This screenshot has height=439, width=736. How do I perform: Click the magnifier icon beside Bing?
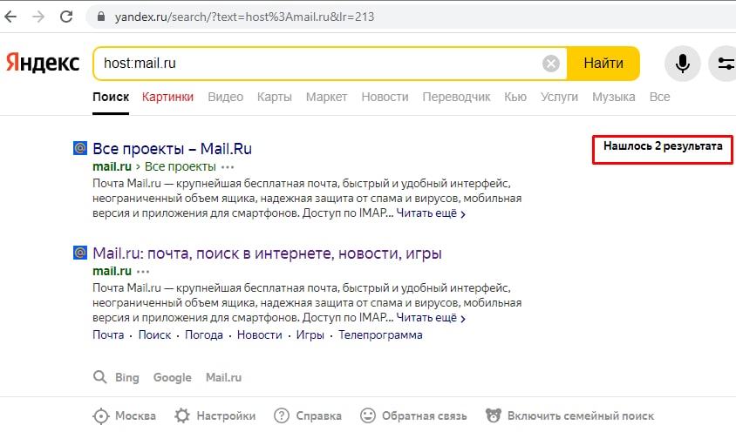point(99,377)
